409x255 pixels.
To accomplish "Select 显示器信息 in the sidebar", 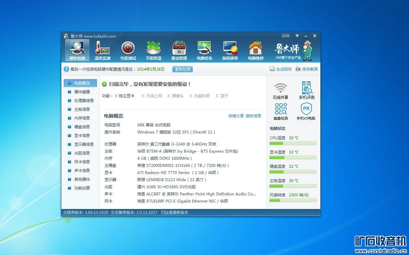I will [80, 144].
